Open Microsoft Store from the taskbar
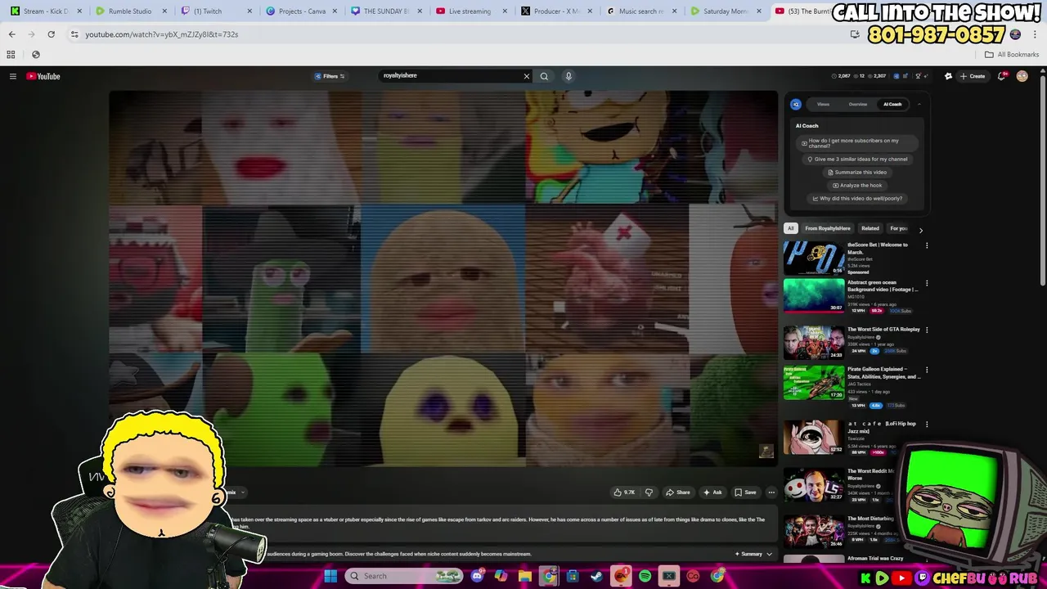The width and height of the screenshot is (1047, 589). [x=573, y=576]
